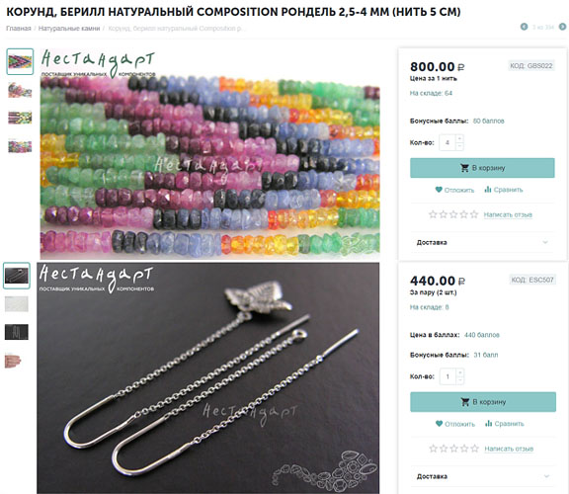Go to previous product arrow icon
Screen dimensions: 569x494
click(524, 27)
